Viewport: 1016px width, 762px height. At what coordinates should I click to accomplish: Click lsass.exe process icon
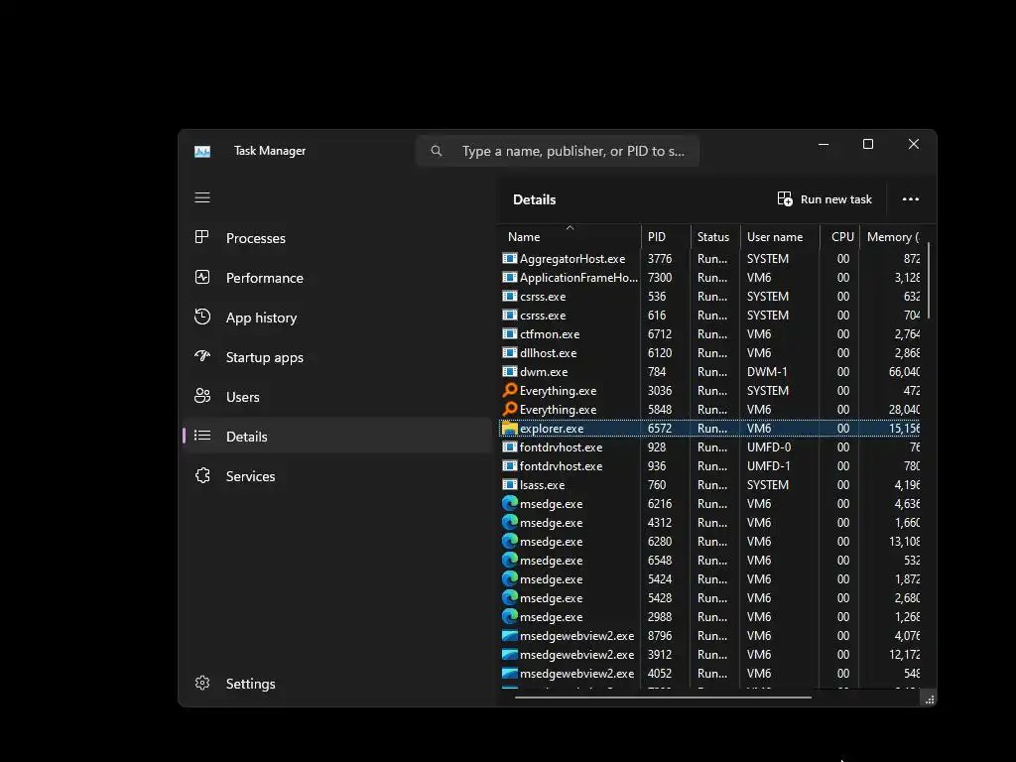pos(510,484)
